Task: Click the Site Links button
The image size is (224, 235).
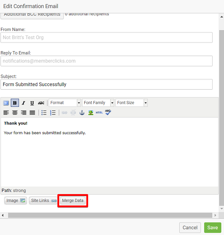Action: point(43,200)
